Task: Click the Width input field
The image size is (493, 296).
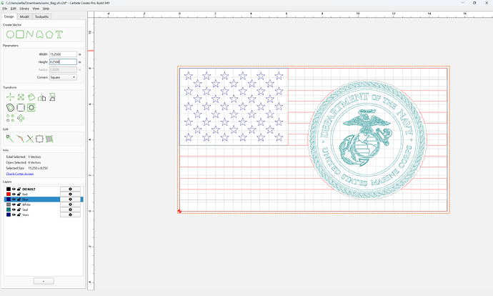Action: click(63, 54)
